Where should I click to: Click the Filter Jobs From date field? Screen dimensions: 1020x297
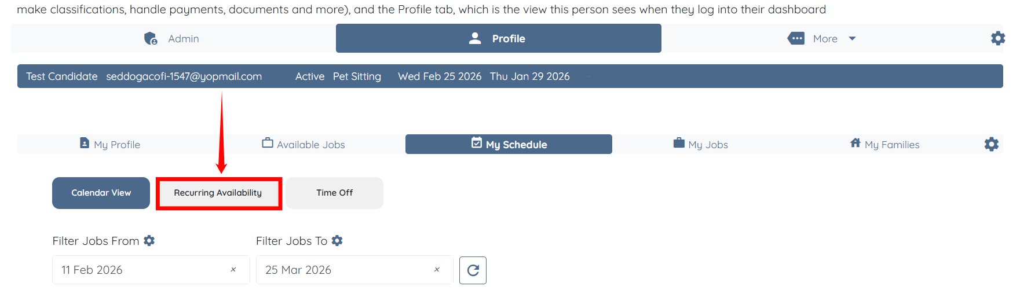pos(139,270)
